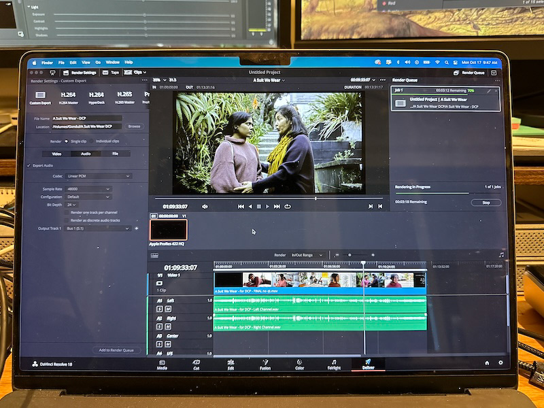The height and width of the screenshot is (408, 544).
Task: Switch to the File settings tab
Action: pos(115,154)
